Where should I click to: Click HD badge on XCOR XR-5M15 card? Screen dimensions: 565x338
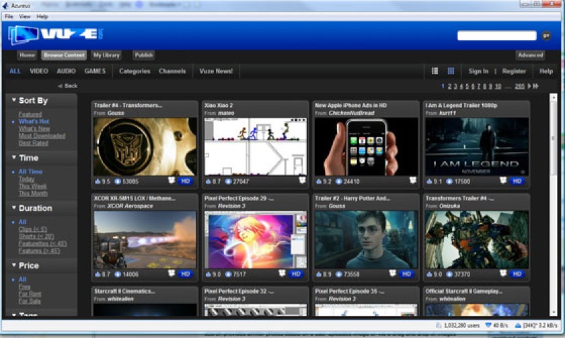tap(185, 274)
